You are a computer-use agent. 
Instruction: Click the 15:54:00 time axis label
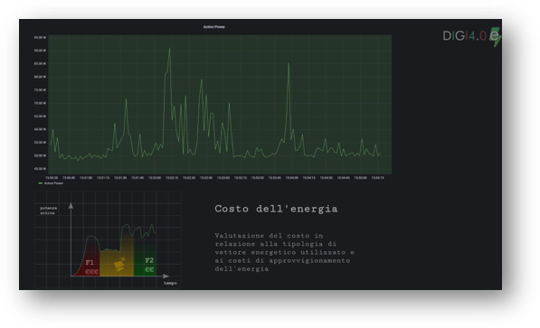pyautogui.click(x=291, y=178)
